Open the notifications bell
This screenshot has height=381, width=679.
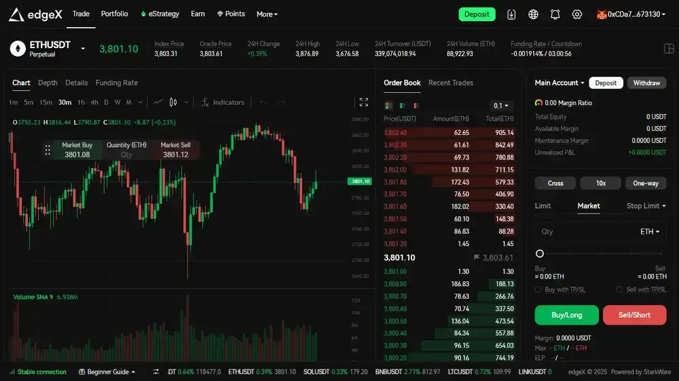[555, 14]
